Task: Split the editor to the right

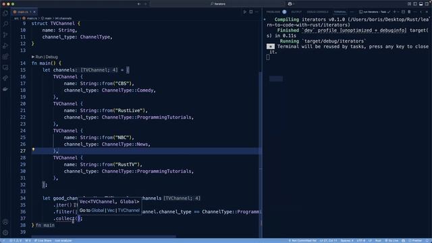Action: tap(251, 12)
